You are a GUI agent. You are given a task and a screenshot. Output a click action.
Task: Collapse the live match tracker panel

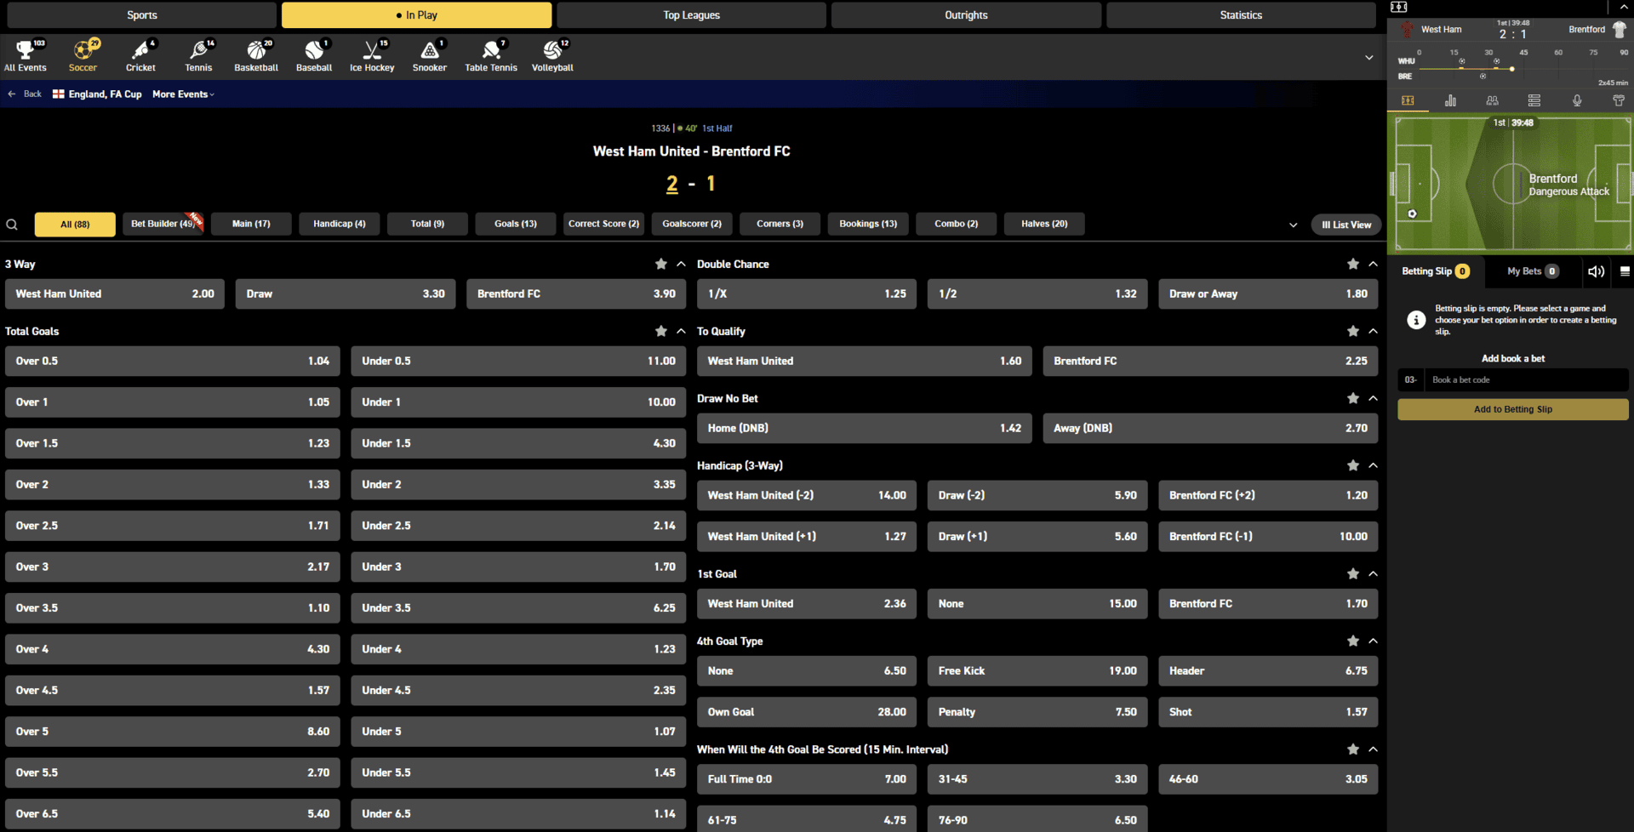coord(1623,7)
